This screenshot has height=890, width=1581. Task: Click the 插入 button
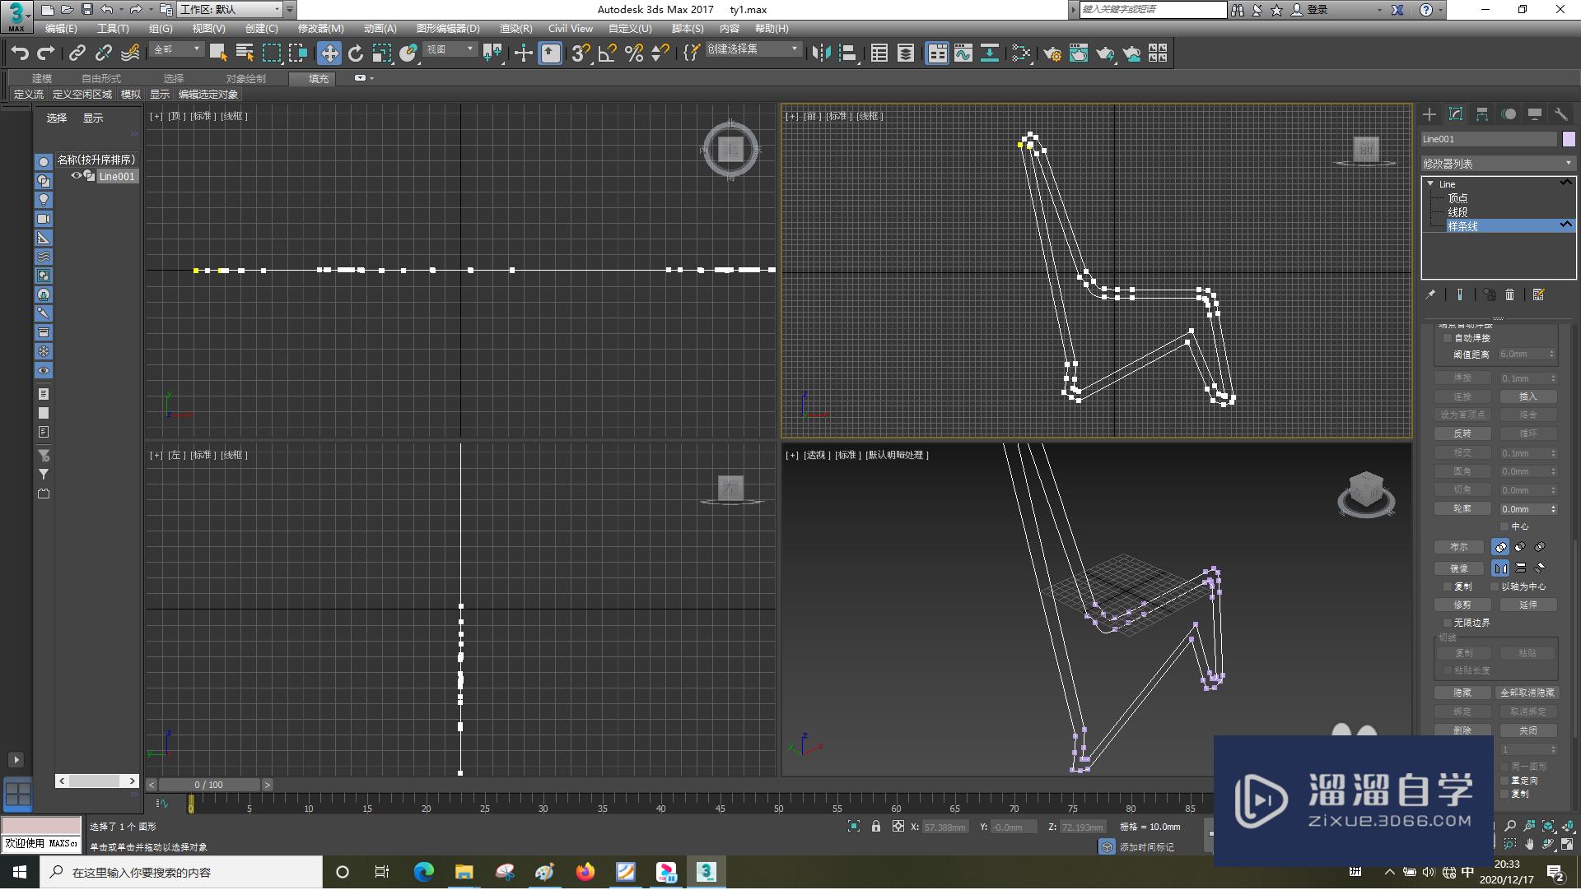[1527, 396]
